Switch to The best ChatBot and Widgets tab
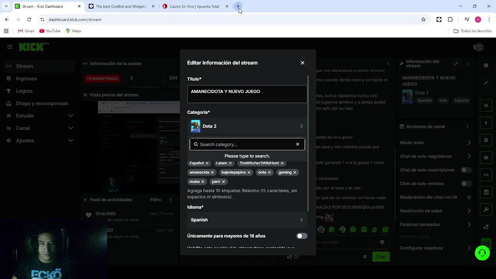The width and height of the screenshot is (496, 279). [x=121, y=6]
